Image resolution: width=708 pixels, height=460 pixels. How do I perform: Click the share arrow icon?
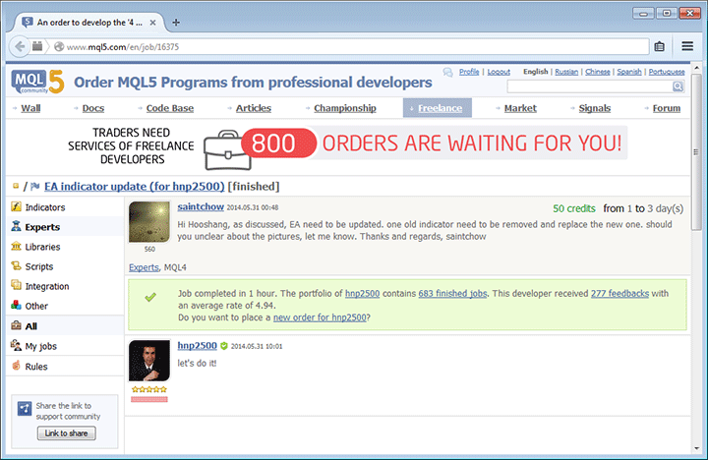25,409
